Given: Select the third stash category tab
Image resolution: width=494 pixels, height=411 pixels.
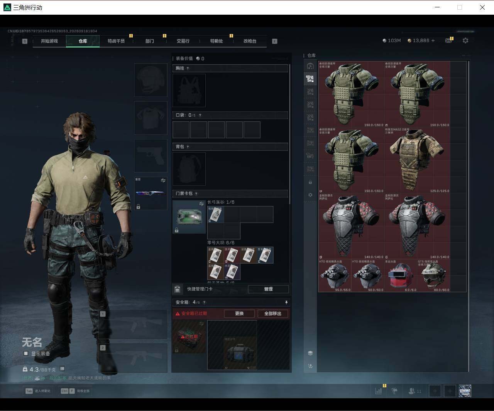Looking at the screenshot, I should pyautogui.click(x=310, y=92).
